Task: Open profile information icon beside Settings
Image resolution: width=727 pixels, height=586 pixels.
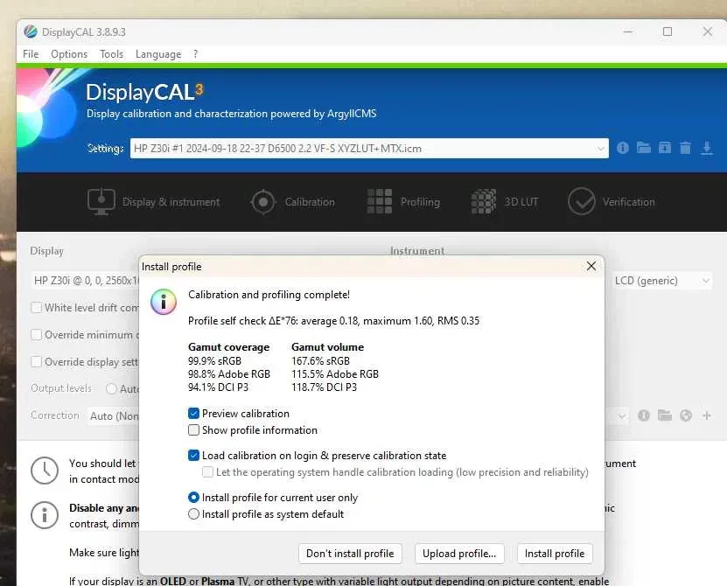Action: click(623, 148)
